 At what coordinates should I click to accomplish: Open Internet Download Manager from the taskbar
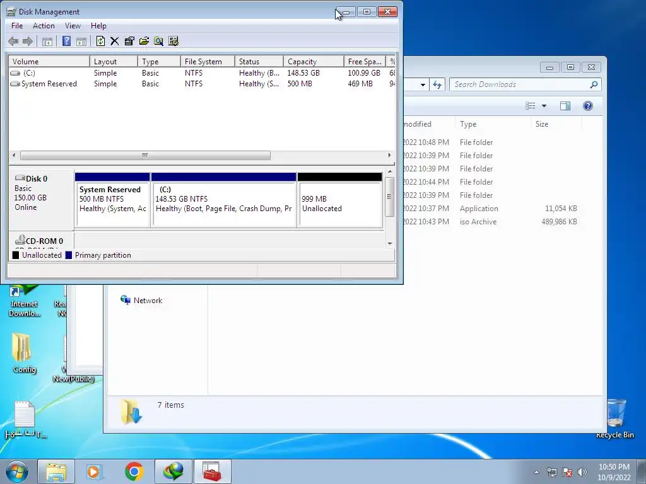click(x=173, y=471)
